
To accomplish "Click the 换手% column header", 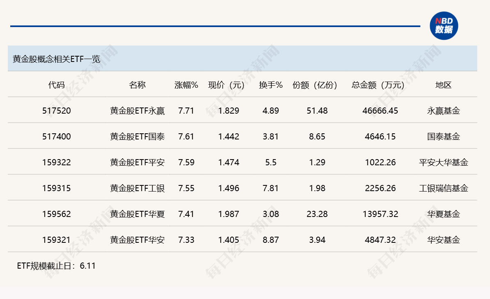I will point(270,85).
